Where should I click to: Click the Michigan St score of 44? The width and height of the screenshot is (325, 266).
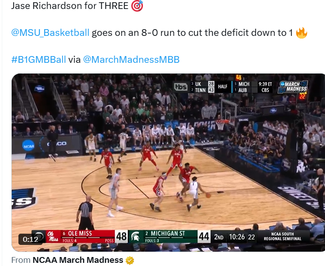point(204,236)
